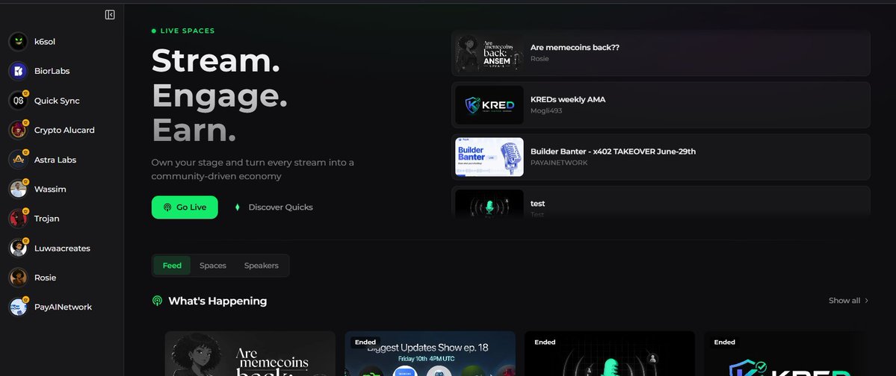Click host name Mogli493
Viewport: 896px width, 376px height.
[546, 110]
